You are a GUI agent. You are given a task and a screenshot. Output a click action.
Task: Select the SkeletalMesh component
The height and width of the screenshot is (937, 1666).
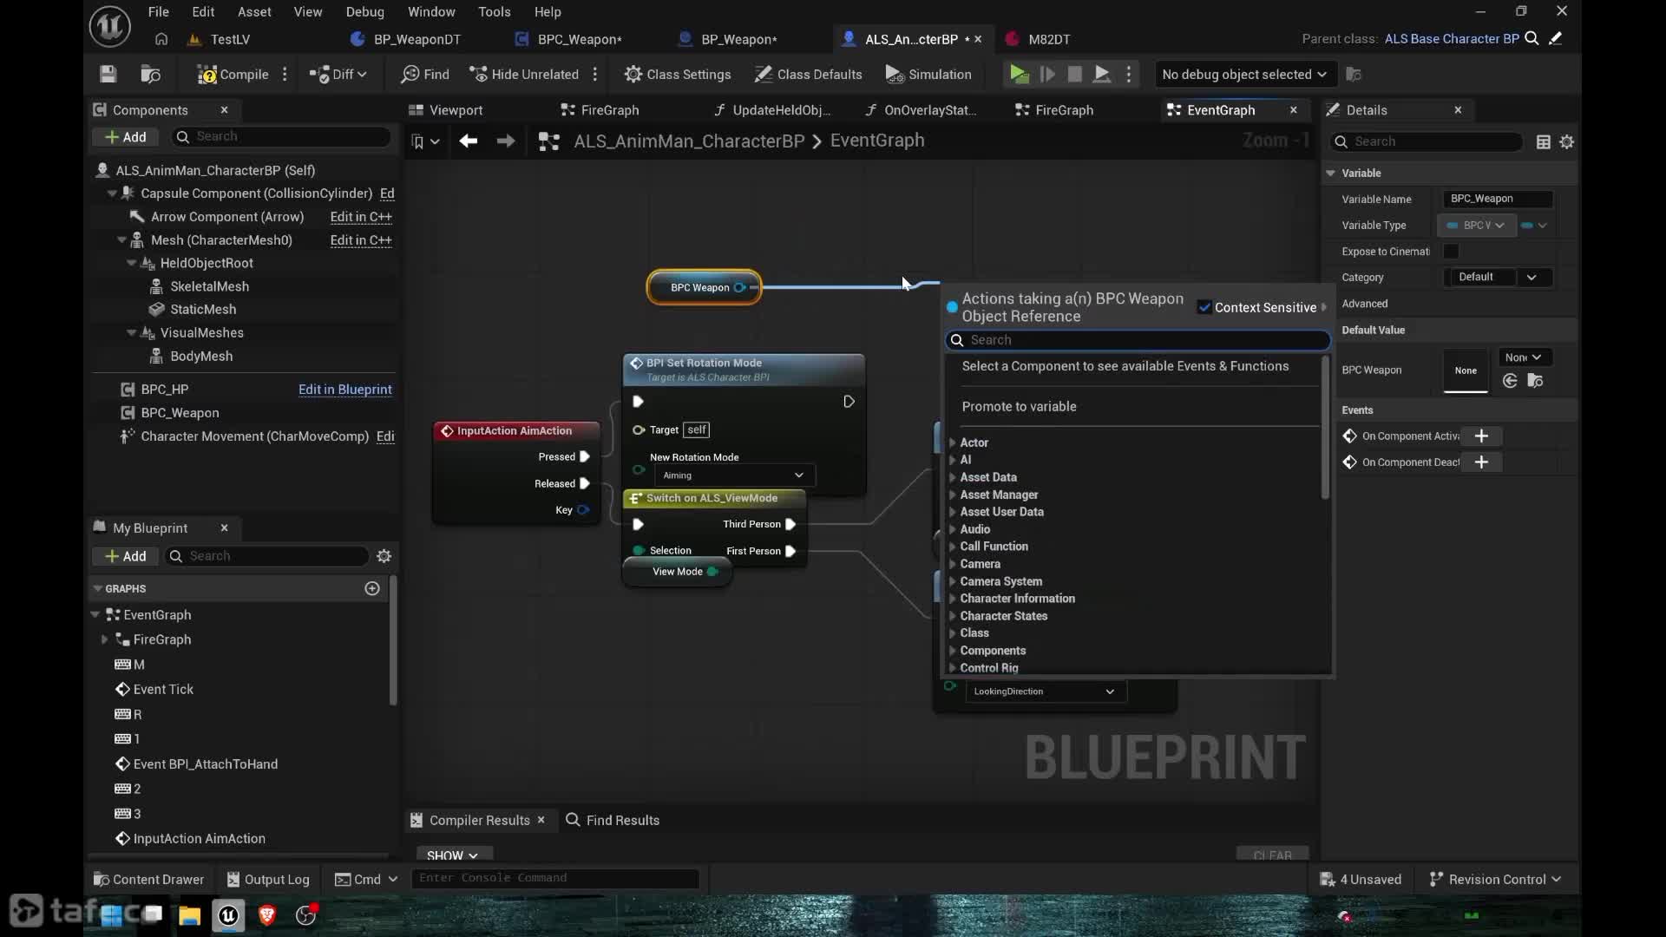(209, 286)
